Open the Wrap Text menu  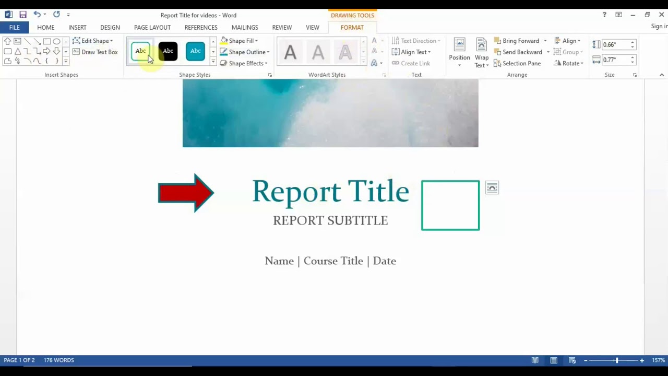[x=482, y=52]
